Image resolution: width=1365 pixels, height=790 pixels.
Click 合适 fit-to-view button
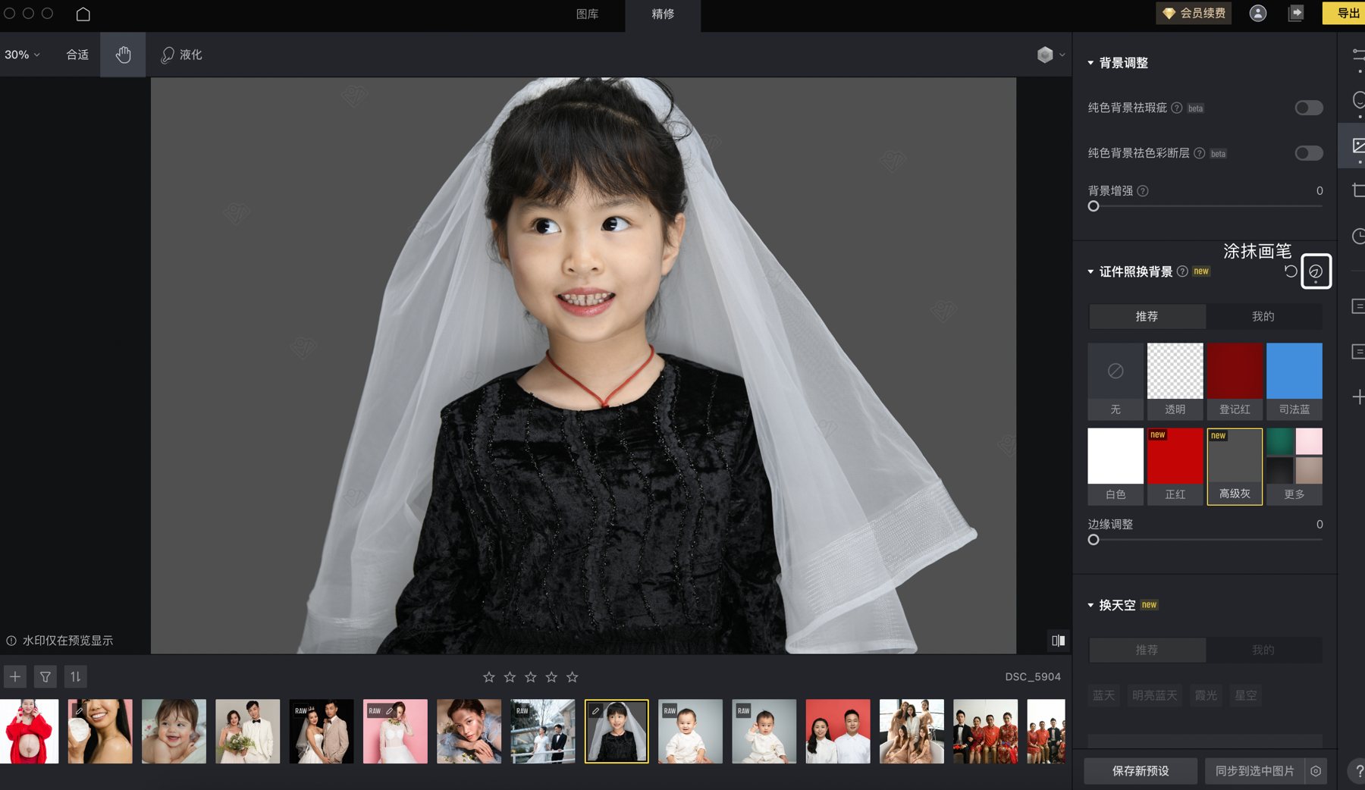(77, 55)
